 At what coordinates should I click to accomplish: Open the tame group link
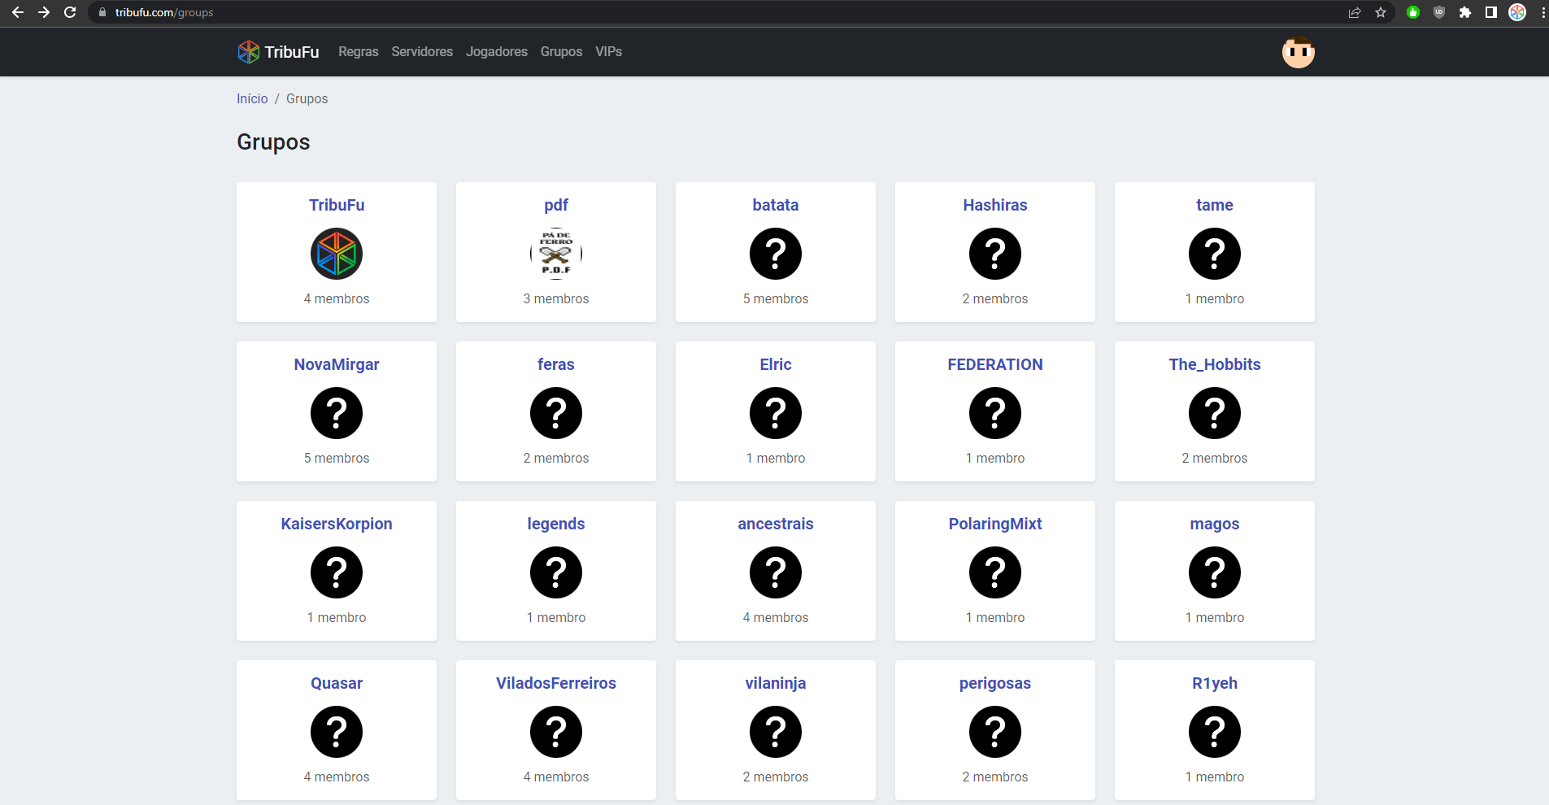[x=1215, y=205]
